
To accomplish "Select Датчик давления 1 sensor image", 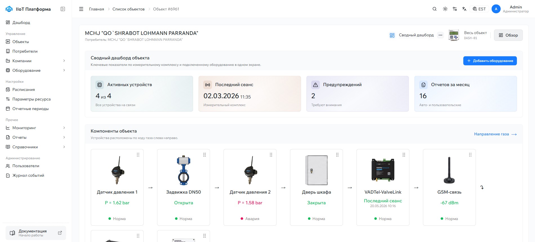I will tap(117, 170).
